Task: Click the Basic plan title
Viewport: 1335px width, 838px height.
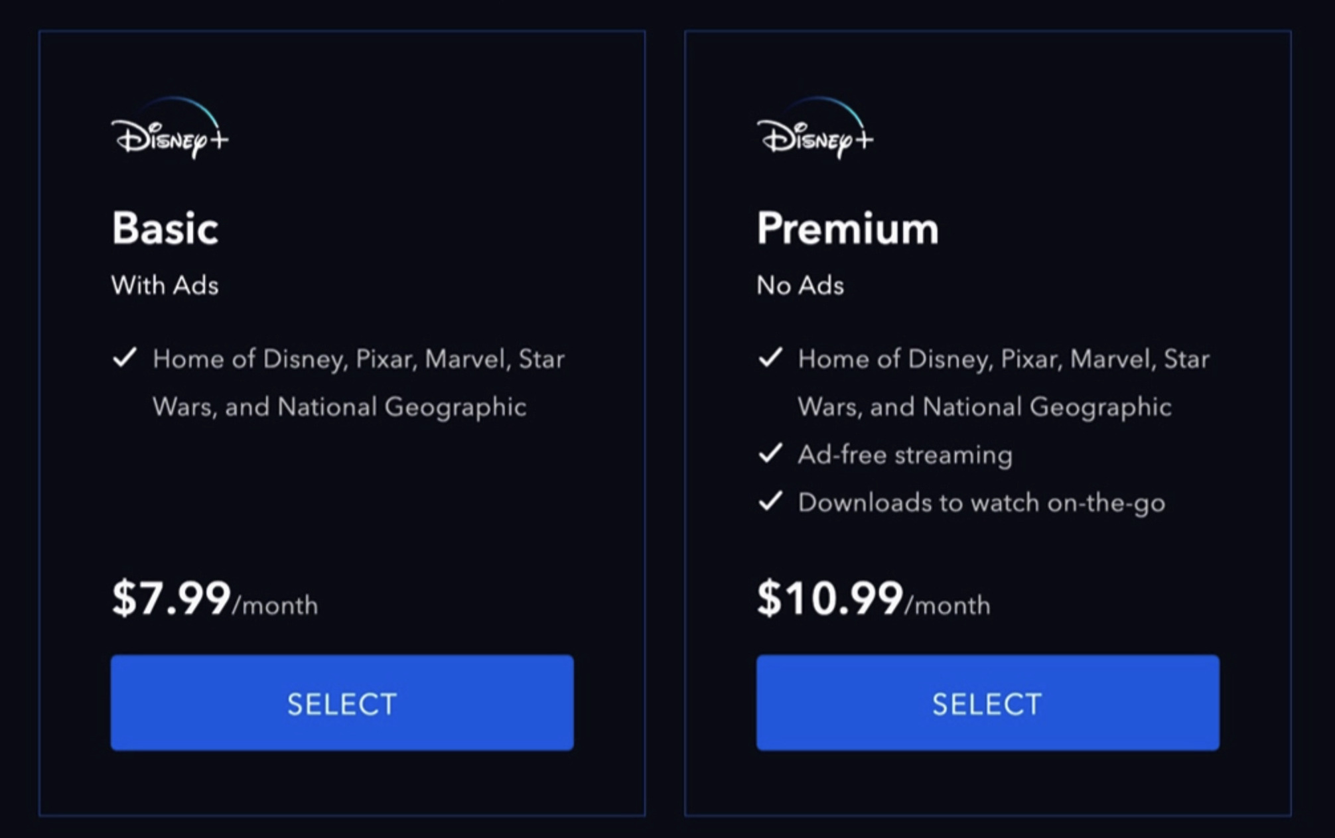Action: coord(165,228)
